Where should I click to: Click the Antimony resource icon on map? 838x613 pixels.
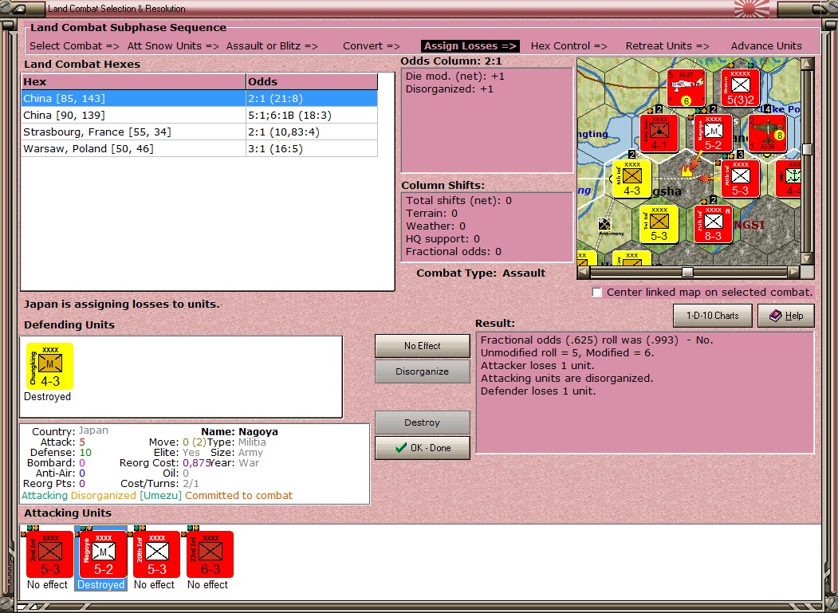pyautogui.click(x=605, y=225)
